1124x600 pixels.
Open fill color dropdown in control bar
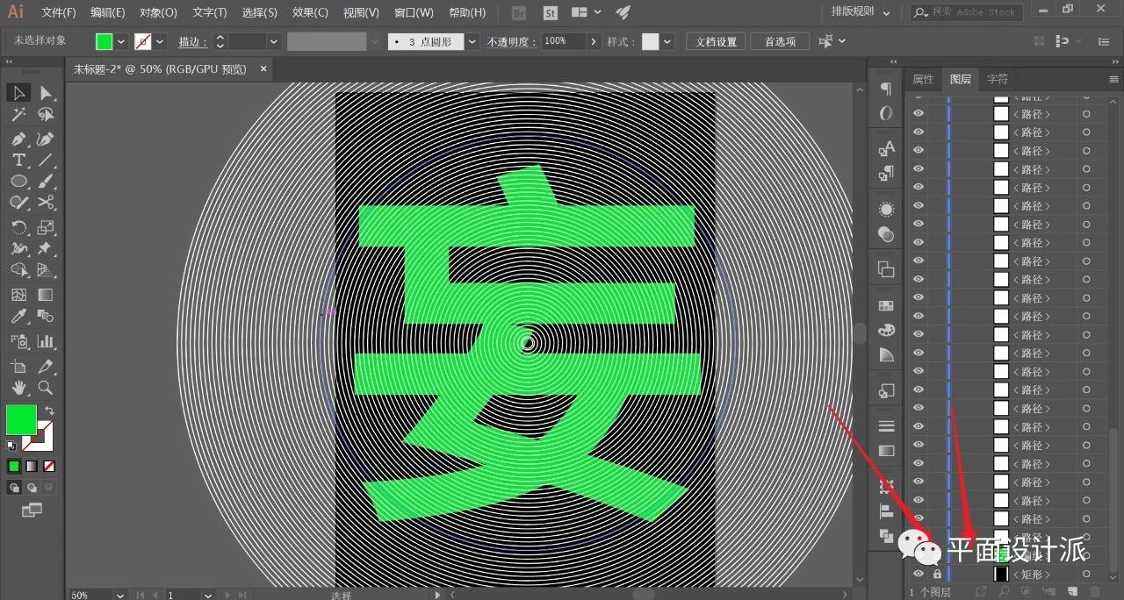pyautogui.click(x=121, y=41)
